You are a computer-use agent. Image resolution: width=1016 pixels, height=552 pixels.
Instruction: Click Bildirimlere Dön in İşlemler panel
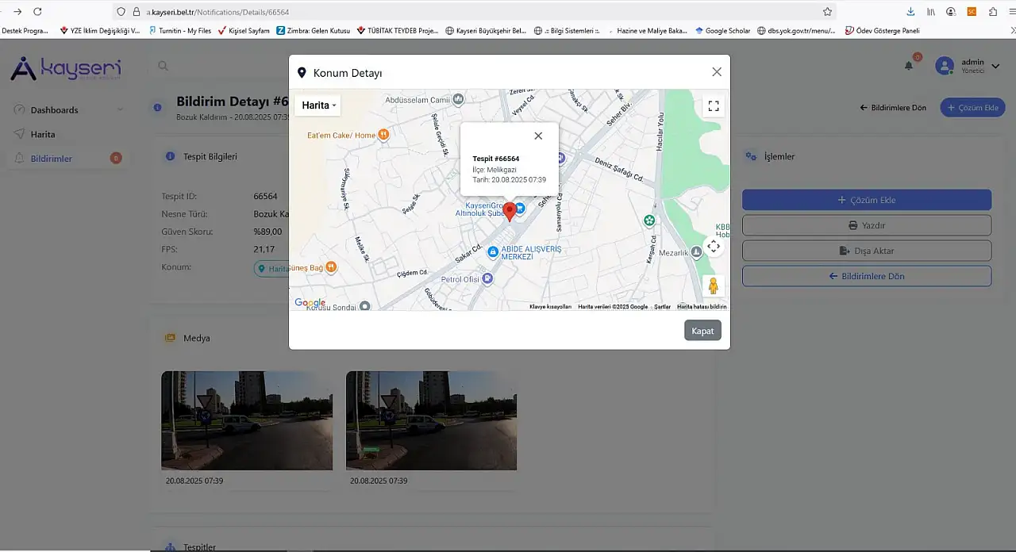point(867,276)
